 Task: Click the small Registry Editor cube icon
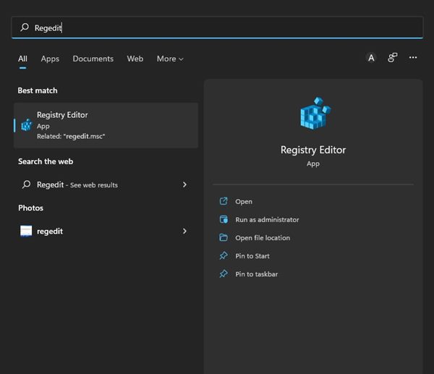(x=27, y=125)
